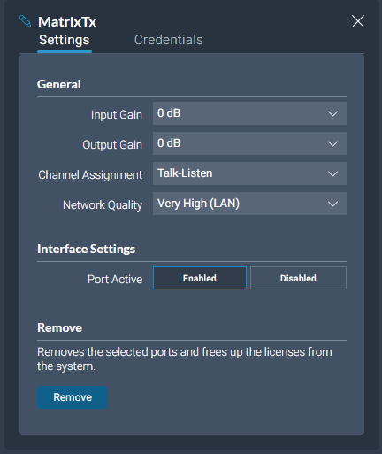Expand the Network Quality dropdown
The width and height of the screenshot is (382, 454).
249,204
